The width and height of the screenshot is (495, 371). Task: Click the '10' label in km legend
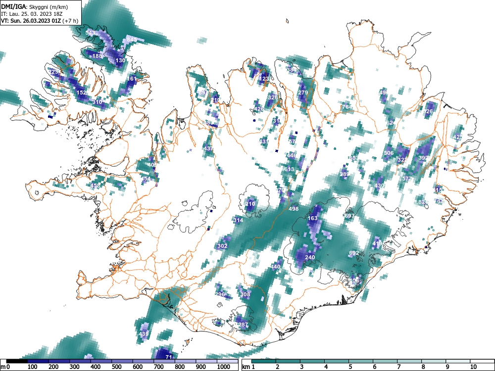[473, 367]
